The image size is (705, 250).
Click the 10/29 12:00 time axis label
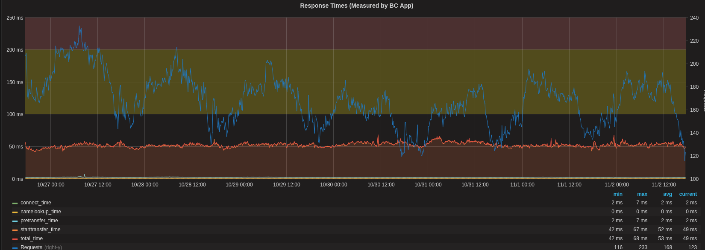click(287, 185)
